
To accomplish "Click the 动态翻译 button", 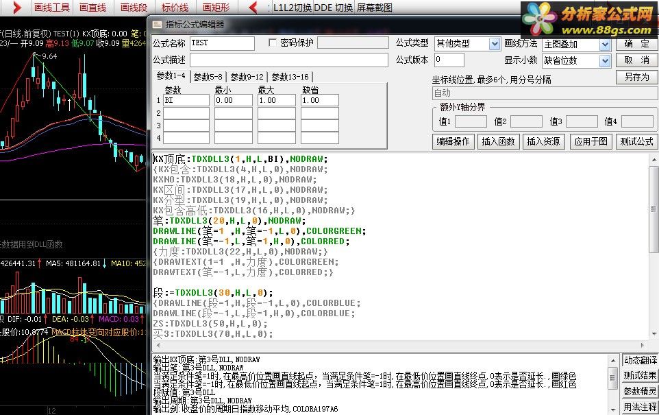I will [x=640, y=360].
